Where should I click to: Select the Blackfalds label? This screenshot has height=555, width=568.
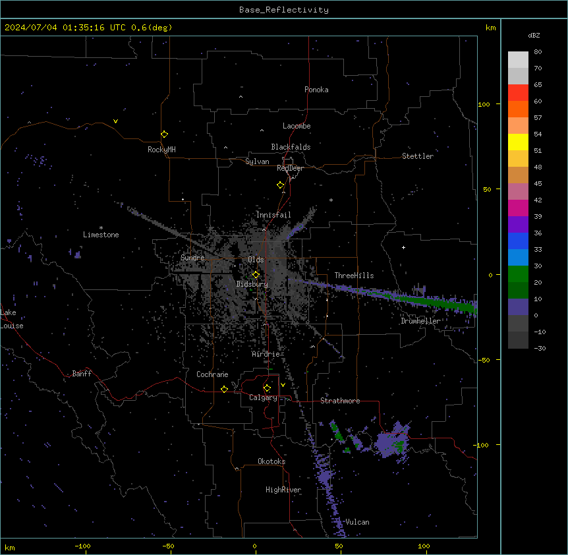pos(291,147)
